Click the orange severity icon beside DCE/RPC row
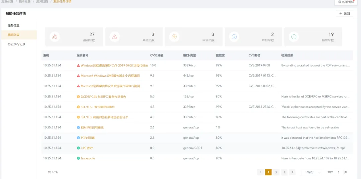 coord(78,97)
